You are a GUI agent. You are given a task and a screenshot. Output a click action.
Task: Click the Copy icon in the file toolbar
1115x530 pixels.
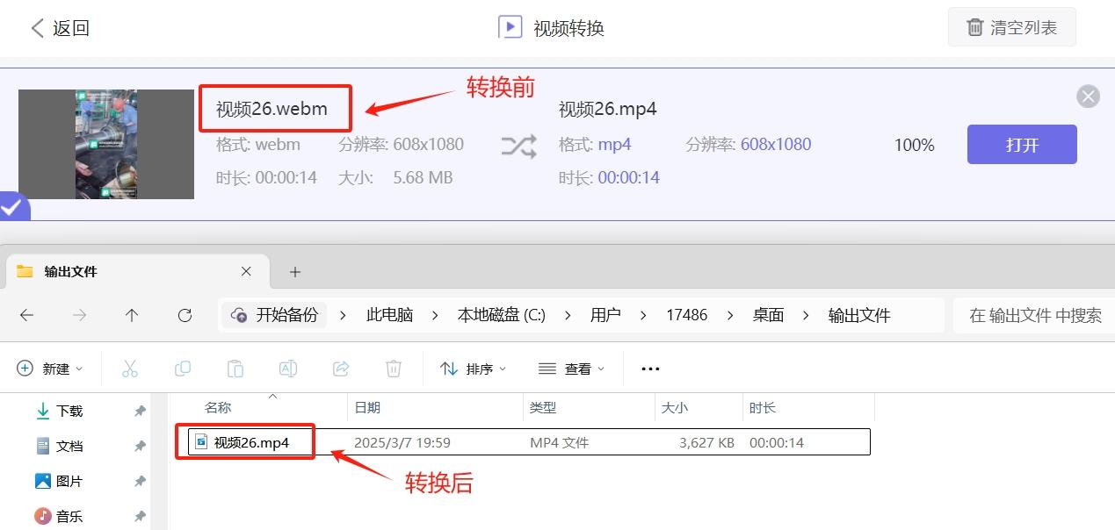pyautogui.click(x=183, y=368)
